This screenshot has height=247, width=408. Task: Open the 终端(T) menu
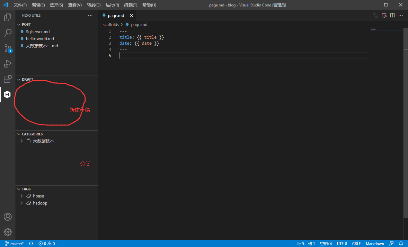coord(131,5)
